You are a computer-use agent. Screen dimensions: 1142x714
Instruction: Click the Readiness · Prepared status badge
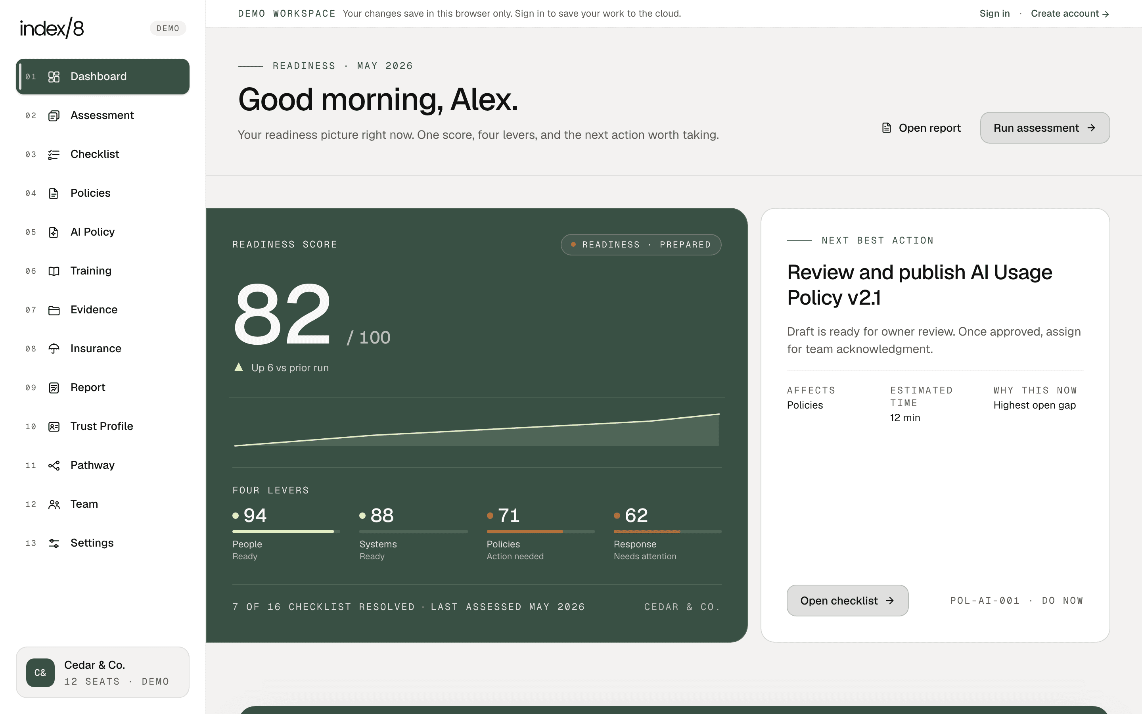(641, 245)
